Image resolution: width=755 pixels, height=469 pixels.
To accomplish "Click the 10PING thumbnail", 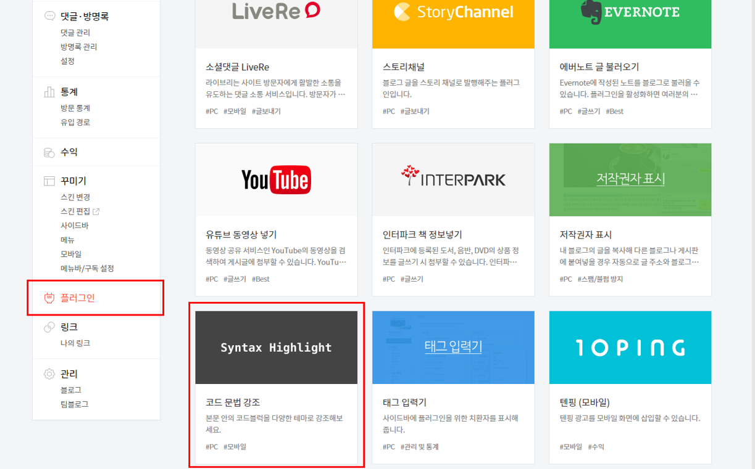I will 630,348.
